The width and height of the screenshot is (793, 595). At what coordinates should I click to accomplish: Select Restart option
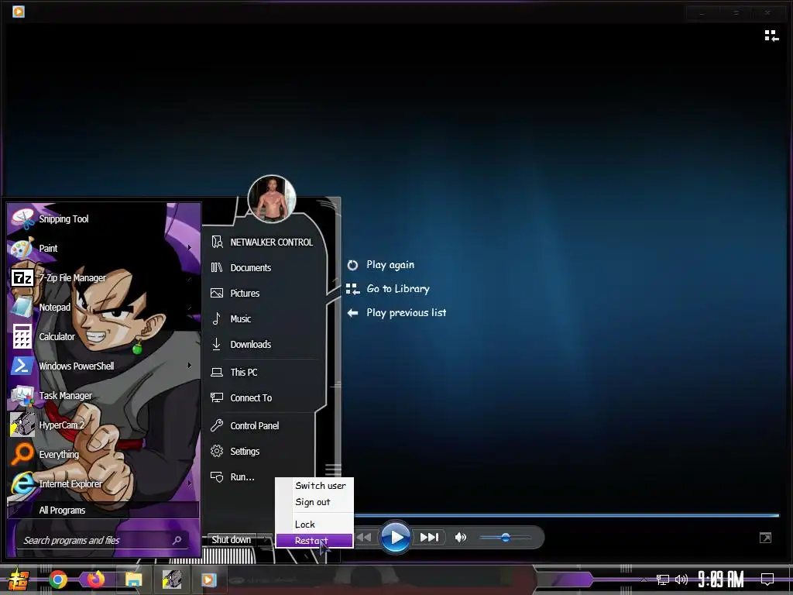tap(314, 541)
